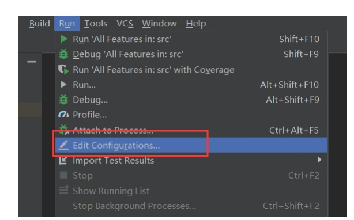Select Edit Configurations... menu entry
Image resolution: width=354 pixels, height=220 pixels.
pos(191,145)
